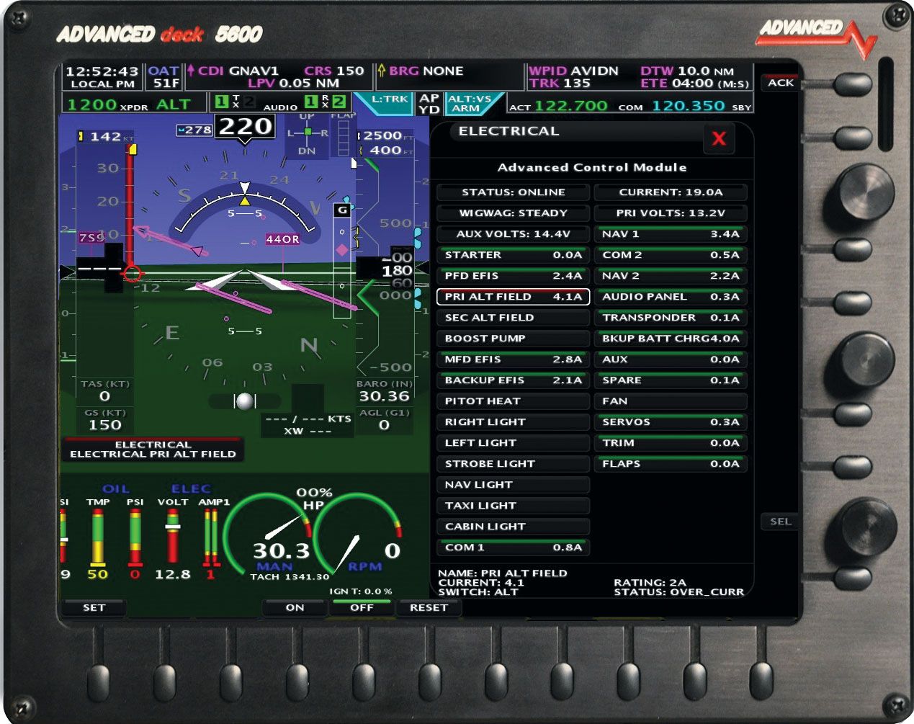This screenshot has height=724, width=914.
Task: Select the CABIN LIGHT circuit row
Action: tap(513, 527)
